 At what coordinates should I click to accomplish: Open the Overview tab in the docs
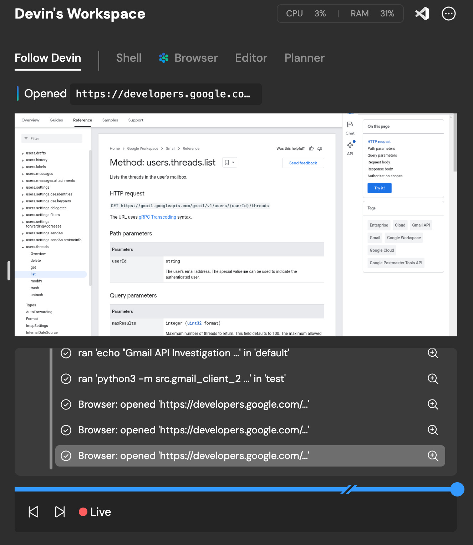30,120
